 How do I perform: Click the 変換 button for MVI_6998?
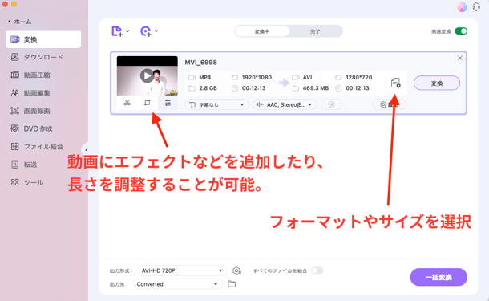[x=437, y=83]
